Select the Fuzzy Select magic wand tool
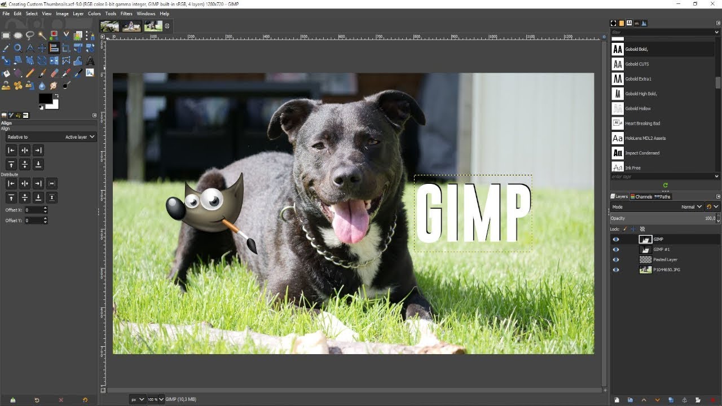Image resolution: width=722 pixels, height=406 pixels. 42,35
